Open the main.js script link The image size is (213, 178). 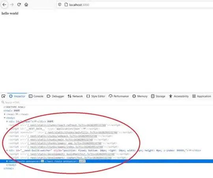coord(60,140)
